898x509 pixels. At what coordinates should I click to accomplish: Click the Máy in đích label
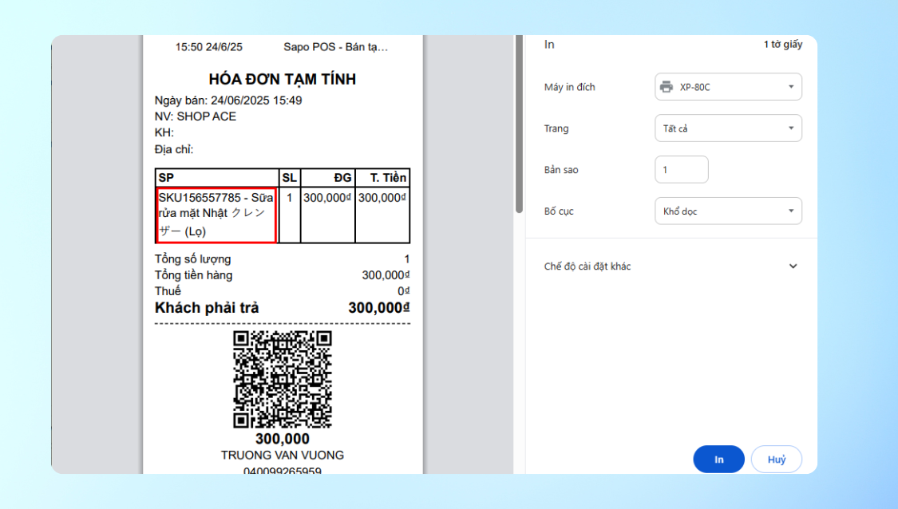[569, 87]
